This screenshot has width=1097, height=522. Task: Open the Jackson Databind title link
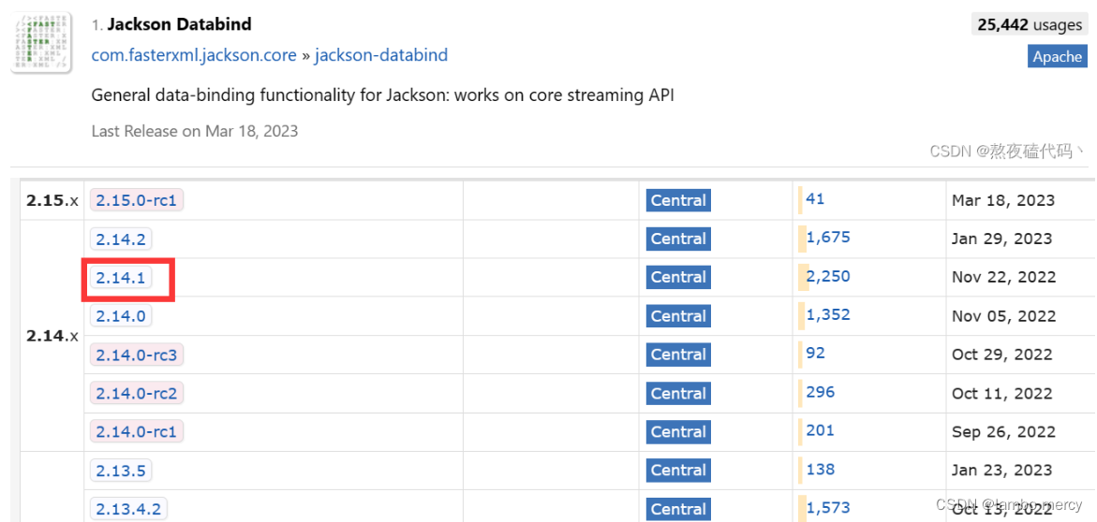pos(179,24)
